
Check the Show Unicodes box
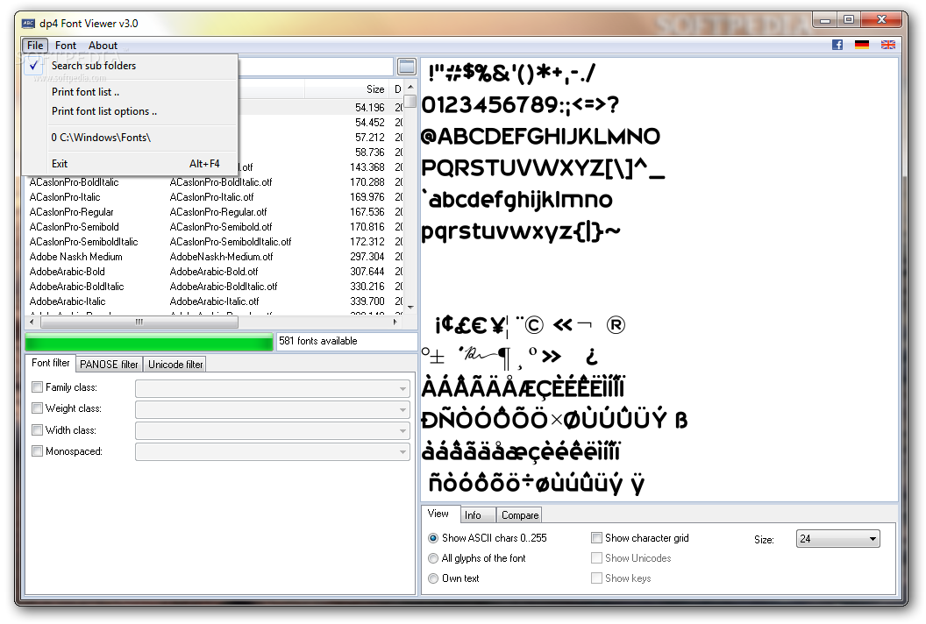(x=596, y=558)
